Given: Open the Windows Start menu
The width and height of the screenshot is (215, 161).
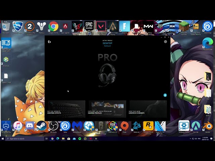Looking at the screenshot, I should [3, 139].
